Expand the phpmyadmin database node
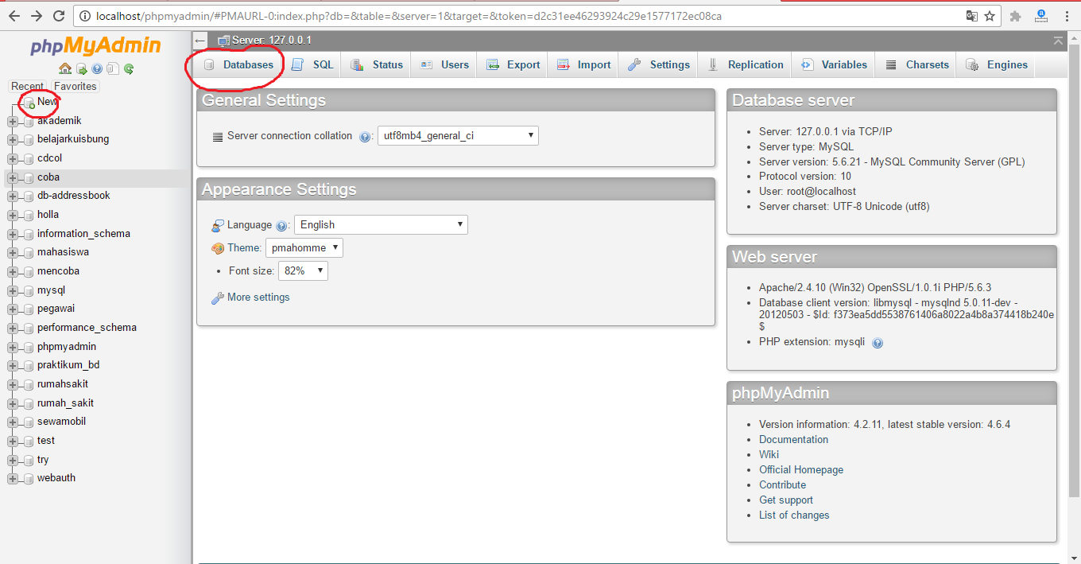1081x564 pixels. coord(12,347)
